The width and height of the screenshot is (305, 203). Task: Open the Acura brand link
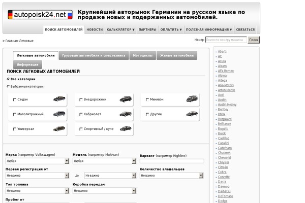click(222, 61)
